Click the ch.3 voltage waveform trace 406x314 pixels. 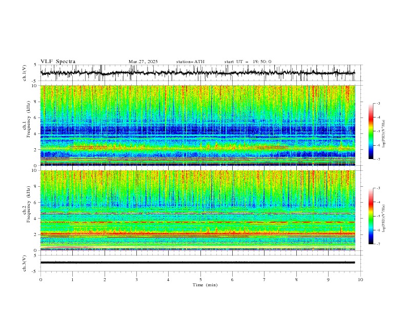[x=197, y=263]
